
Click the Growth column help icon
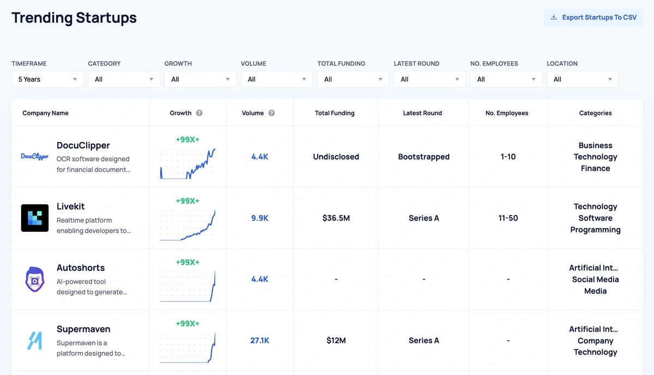[x=199, y=113]
